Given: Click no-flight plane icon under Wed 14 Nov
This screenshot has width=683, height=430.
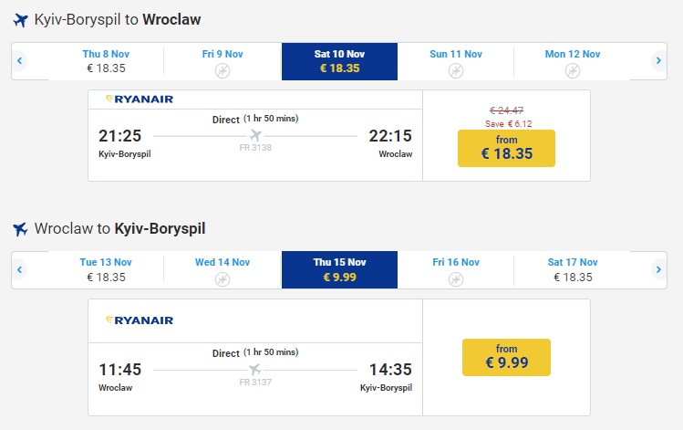Looking at the screenshot, I should 222,278.
